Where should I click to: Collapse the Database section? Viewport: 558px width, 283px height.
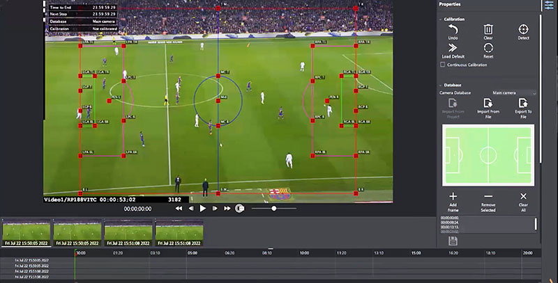point(441,85)
